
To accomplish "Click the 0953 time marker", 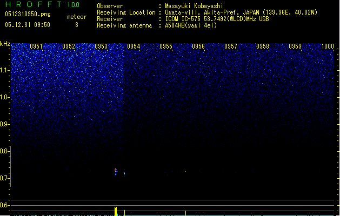I will tap(101, 46).
